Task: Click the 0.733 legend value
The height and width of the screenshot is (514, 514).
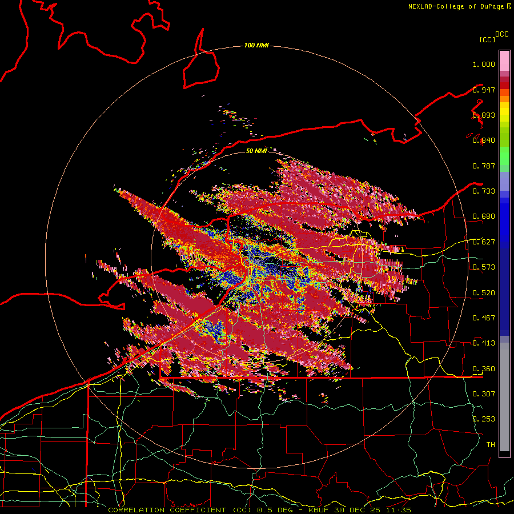Action: click(484, 191)
